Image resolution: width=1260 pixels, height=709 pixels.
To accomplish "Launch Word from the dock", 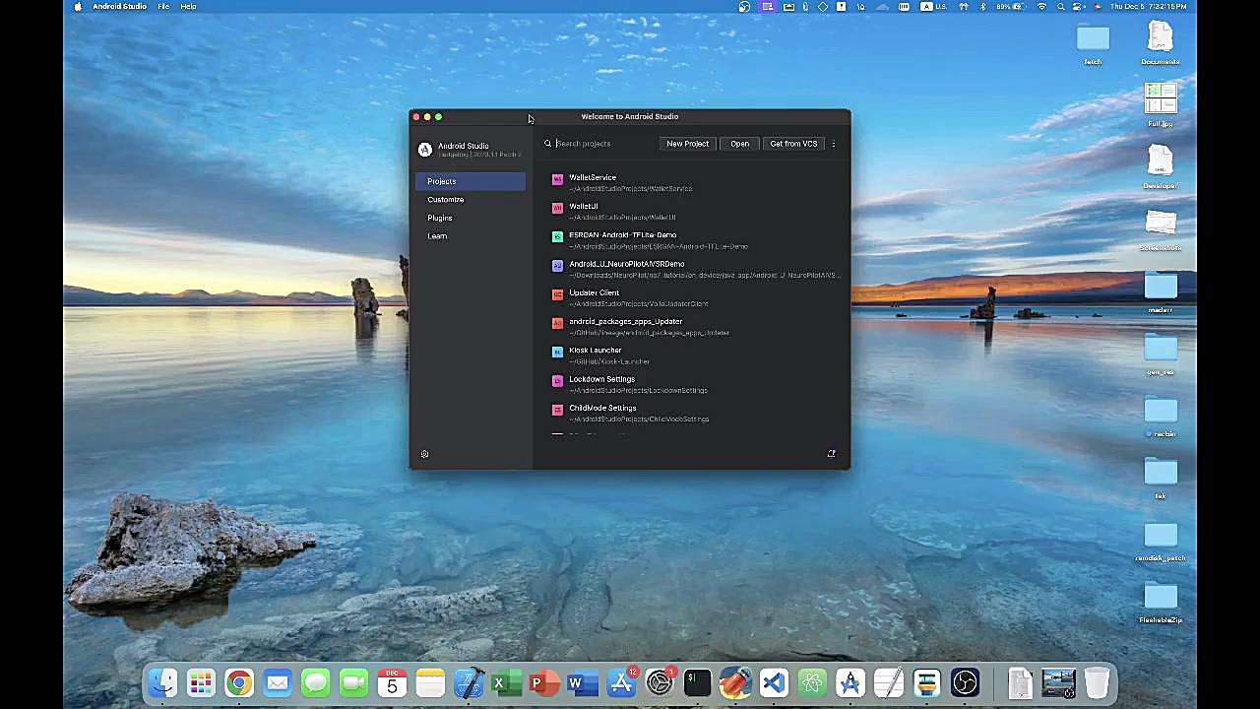I will coord(583,682).
